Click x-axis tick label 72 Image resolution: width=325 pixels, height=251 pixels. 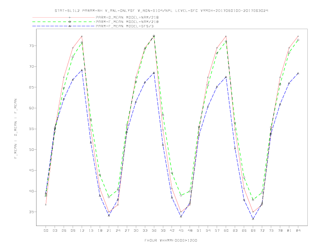pyautogui.click(x=262, y=230)
